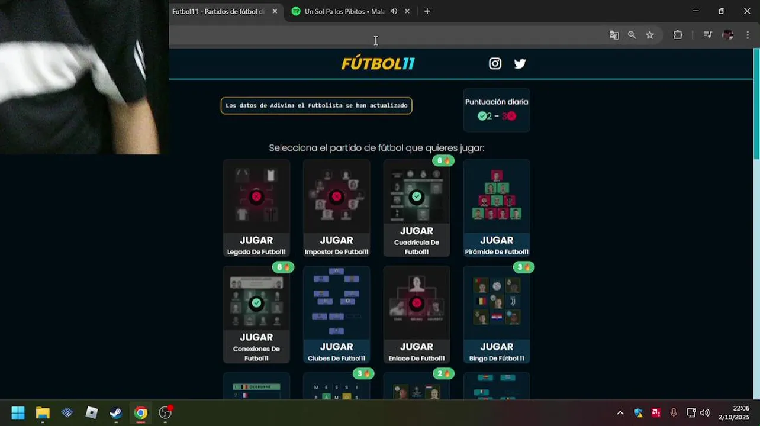Close the Futbol11 tab
Screen dimensions: 760x426
click(275, 11)
